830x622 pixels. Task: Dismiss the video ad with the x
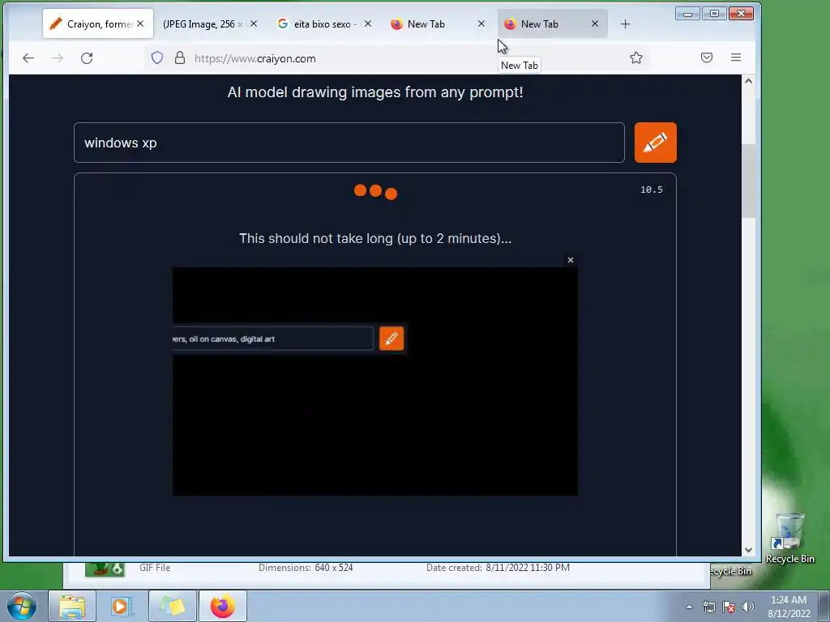click(x=571, y=260)
